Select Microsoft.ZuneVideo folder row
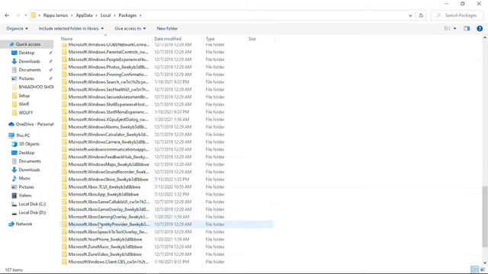Image resolution: width=488 pixels, height=274 pixels. 168,254
